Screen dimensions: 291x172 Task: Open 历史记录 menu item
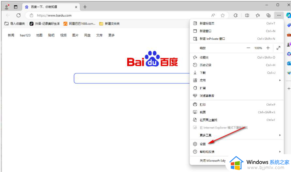pos(237,65)
